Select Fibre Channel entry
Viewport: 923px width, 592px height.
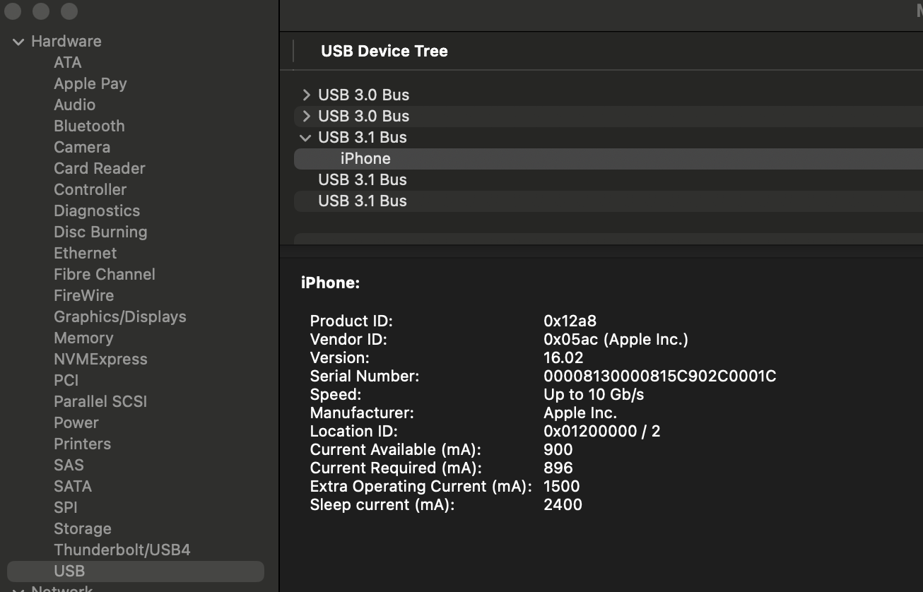pyautogui.click(x=105, y=274)
